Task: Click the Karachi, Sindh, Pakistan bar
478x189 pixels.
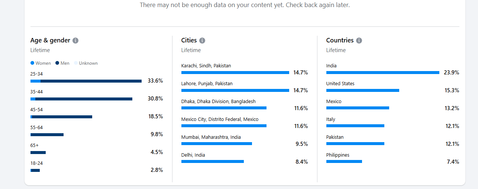Action: pyautogui.click(x=235, y=73)
